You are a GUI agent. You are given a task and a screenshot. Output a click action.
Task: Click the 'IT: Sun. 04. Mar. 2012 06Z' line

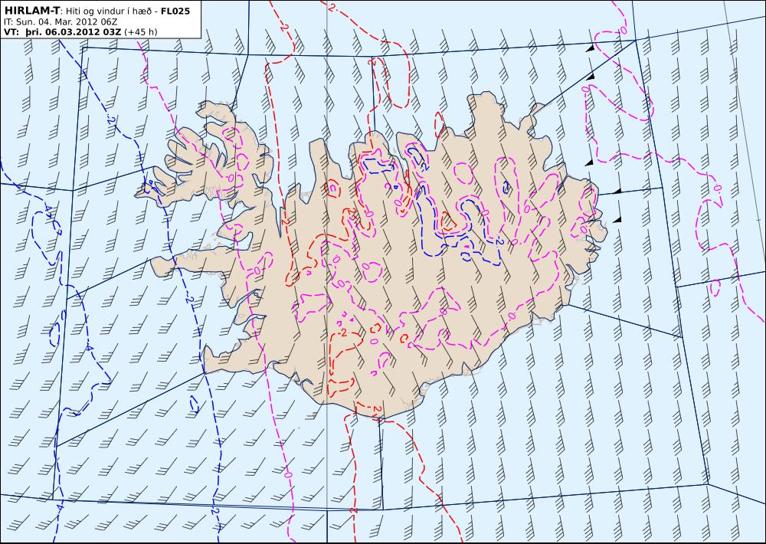tap(61, 21)
